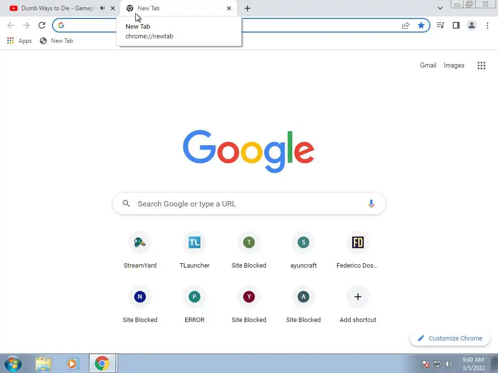
Task: Open a new tab with plus button
Action: [248, 8]
